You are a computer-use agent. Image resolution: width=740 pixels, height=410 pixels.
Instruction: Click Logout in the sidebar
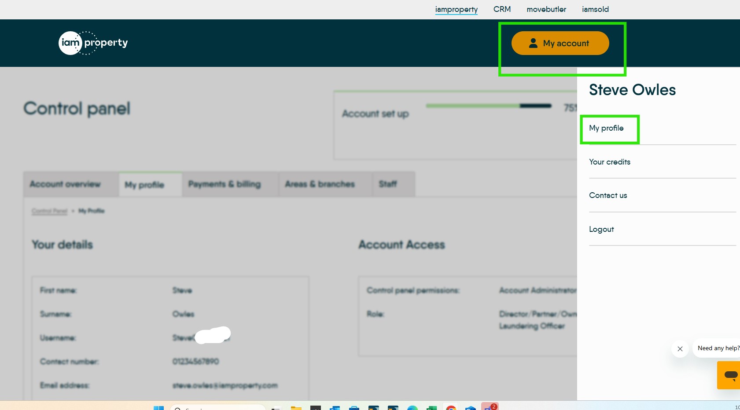tap(601, 229)
